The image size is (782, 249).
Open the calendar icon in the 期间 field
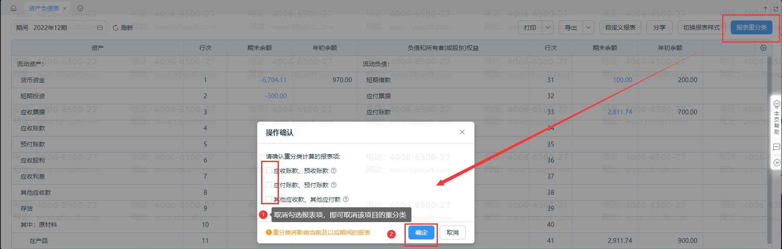tap(100, 28)
